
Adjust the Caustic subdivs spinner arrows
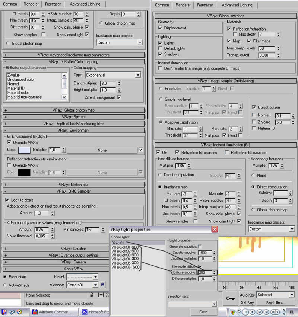tap(214, 253)
